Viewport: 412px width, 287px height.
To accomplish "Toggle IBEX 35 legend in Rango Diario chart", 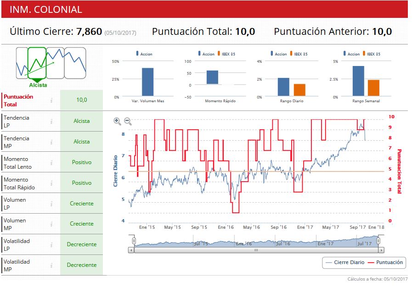I will (x=299, y=54).
